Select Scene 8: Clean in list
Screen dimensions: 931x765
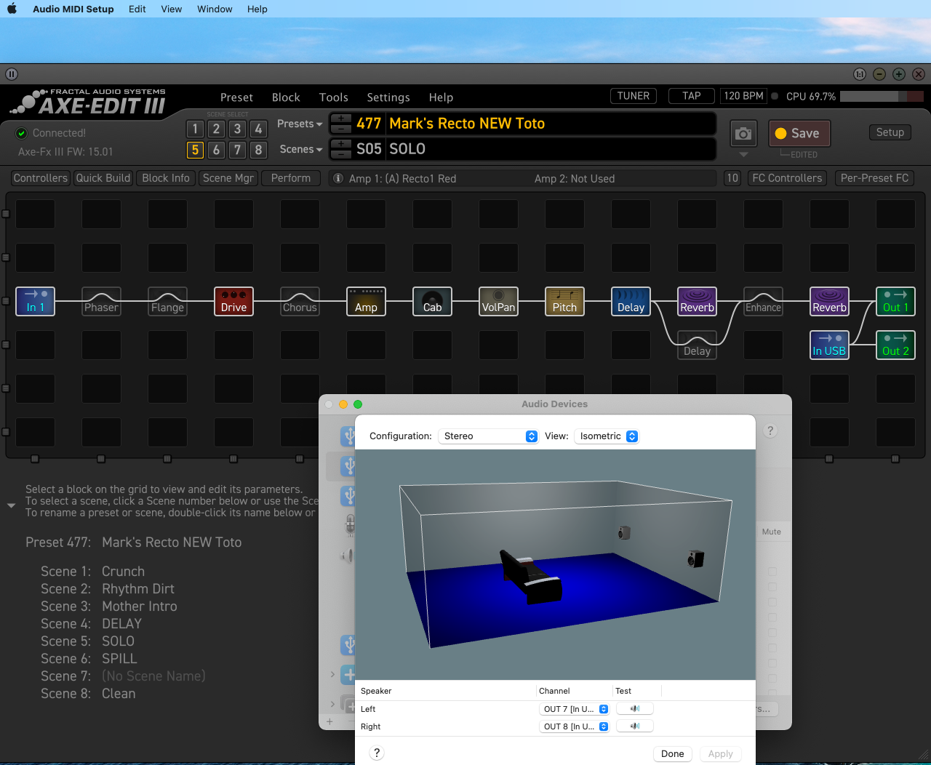[88, 694]
